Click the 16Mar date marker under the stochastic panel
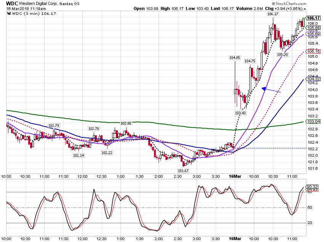The width and height of the screenshot is (324, 242). coord(235,239)
